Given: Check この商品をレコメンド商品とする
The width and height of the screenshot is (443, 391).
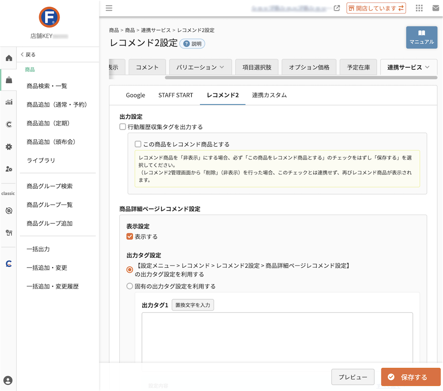Looking at the screenshot, I should click(x=138, y=144).
